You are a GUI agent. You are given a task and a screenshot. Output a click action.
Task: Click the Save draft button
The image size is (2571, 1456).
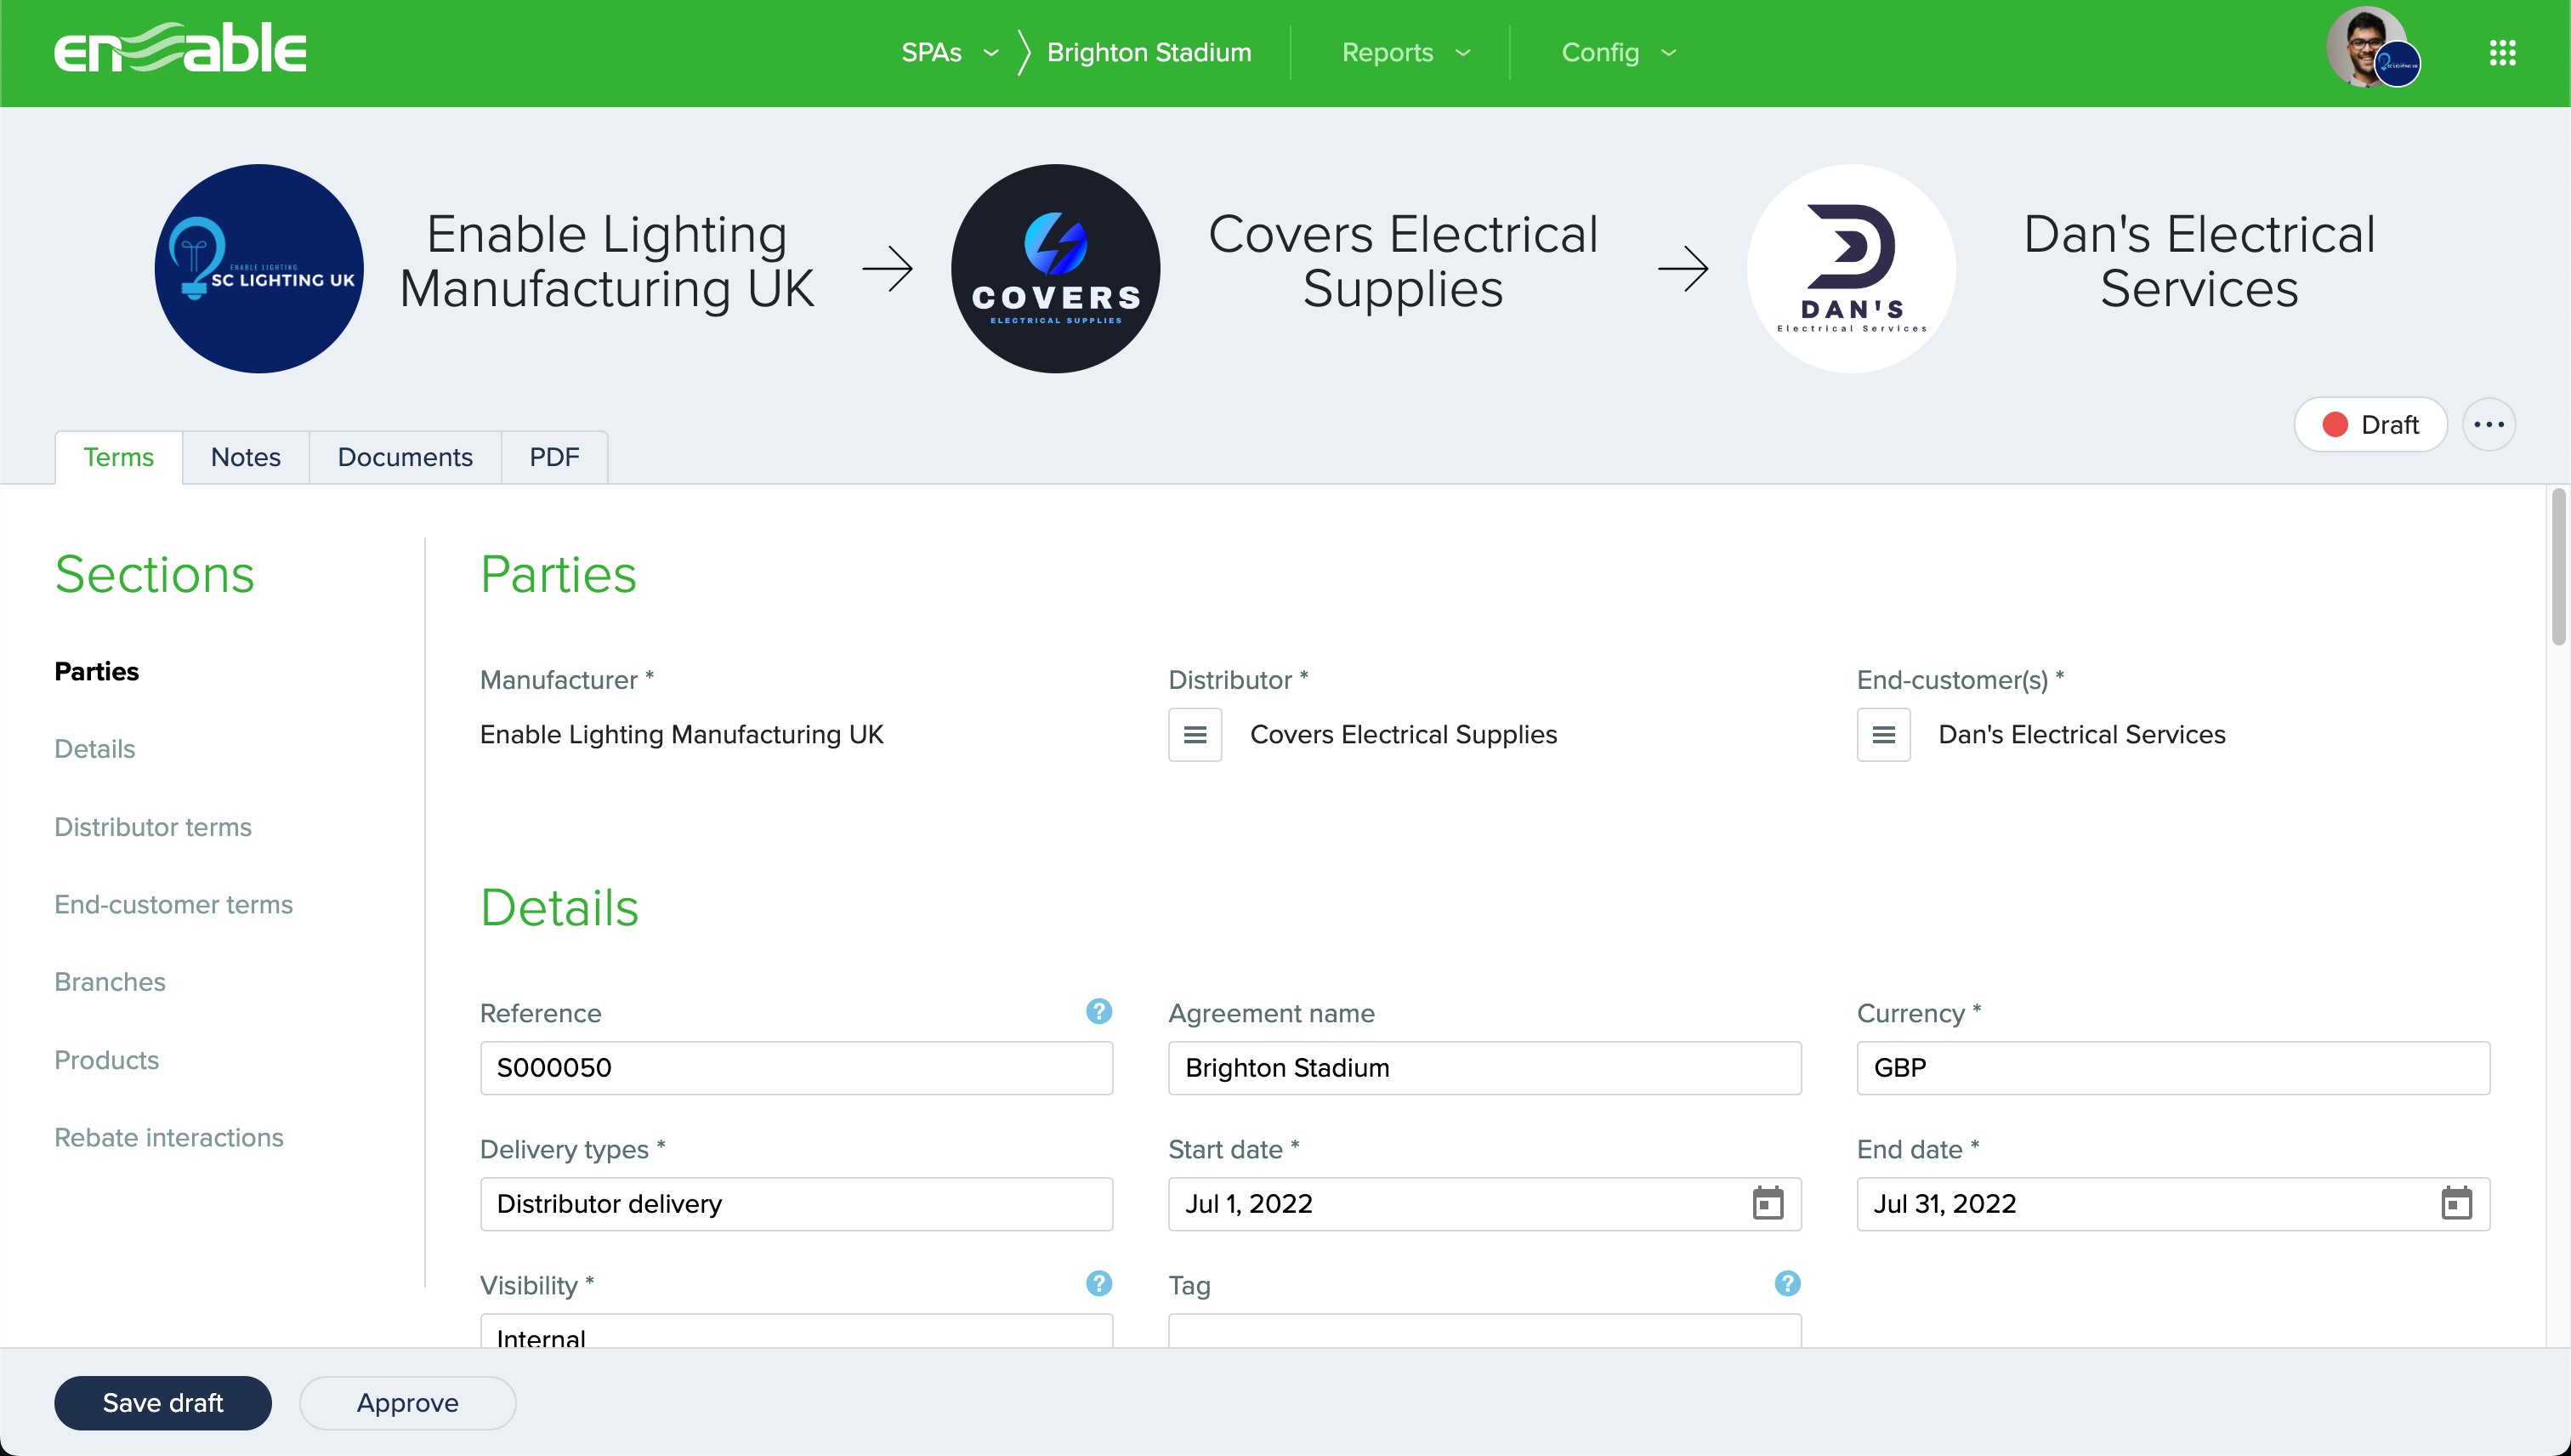coord(162,1403)
